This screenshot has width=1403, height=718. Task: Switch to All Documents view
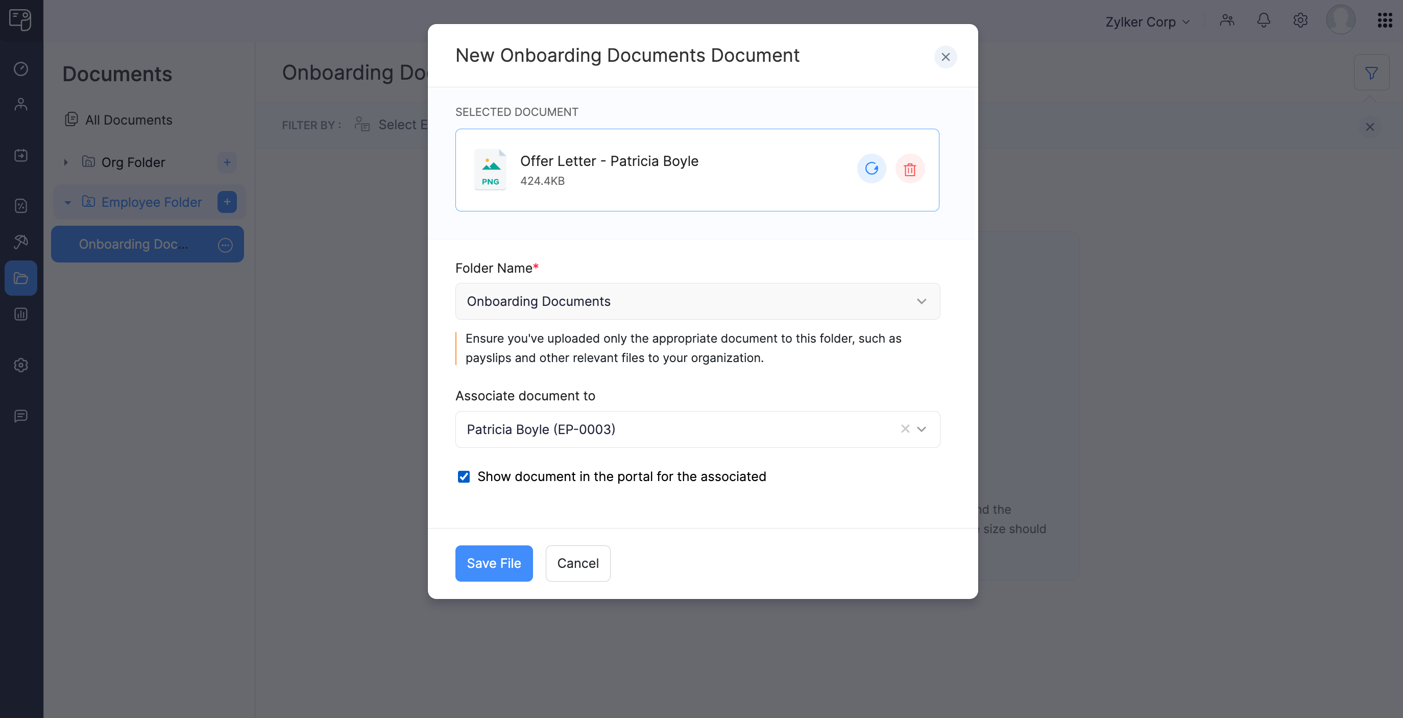pyautogui.click(x=128, y=119)
